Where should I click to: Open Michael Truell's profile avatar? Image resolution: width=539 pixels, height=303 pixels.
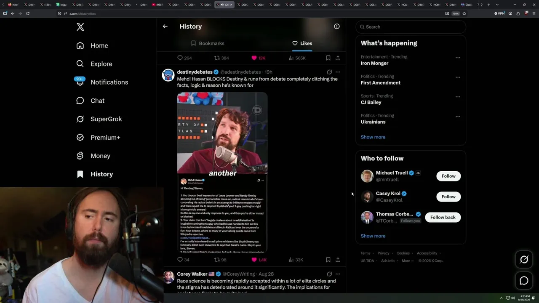point(367,176)
